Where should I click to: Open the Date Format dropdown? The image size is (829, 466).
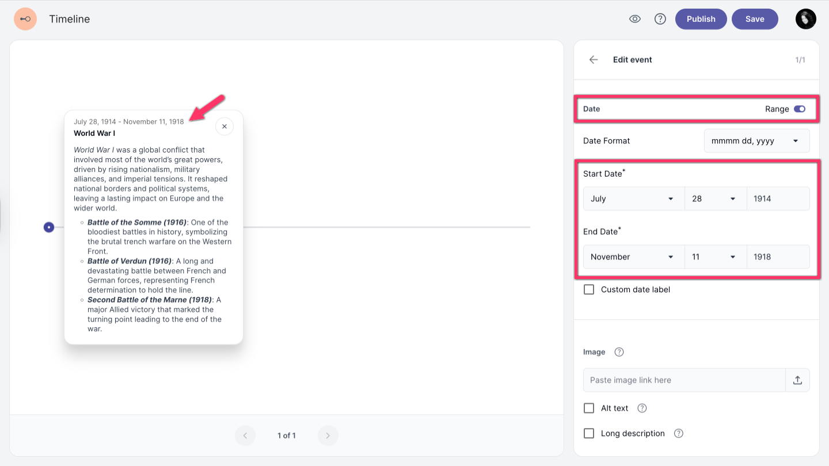(756, 141)
